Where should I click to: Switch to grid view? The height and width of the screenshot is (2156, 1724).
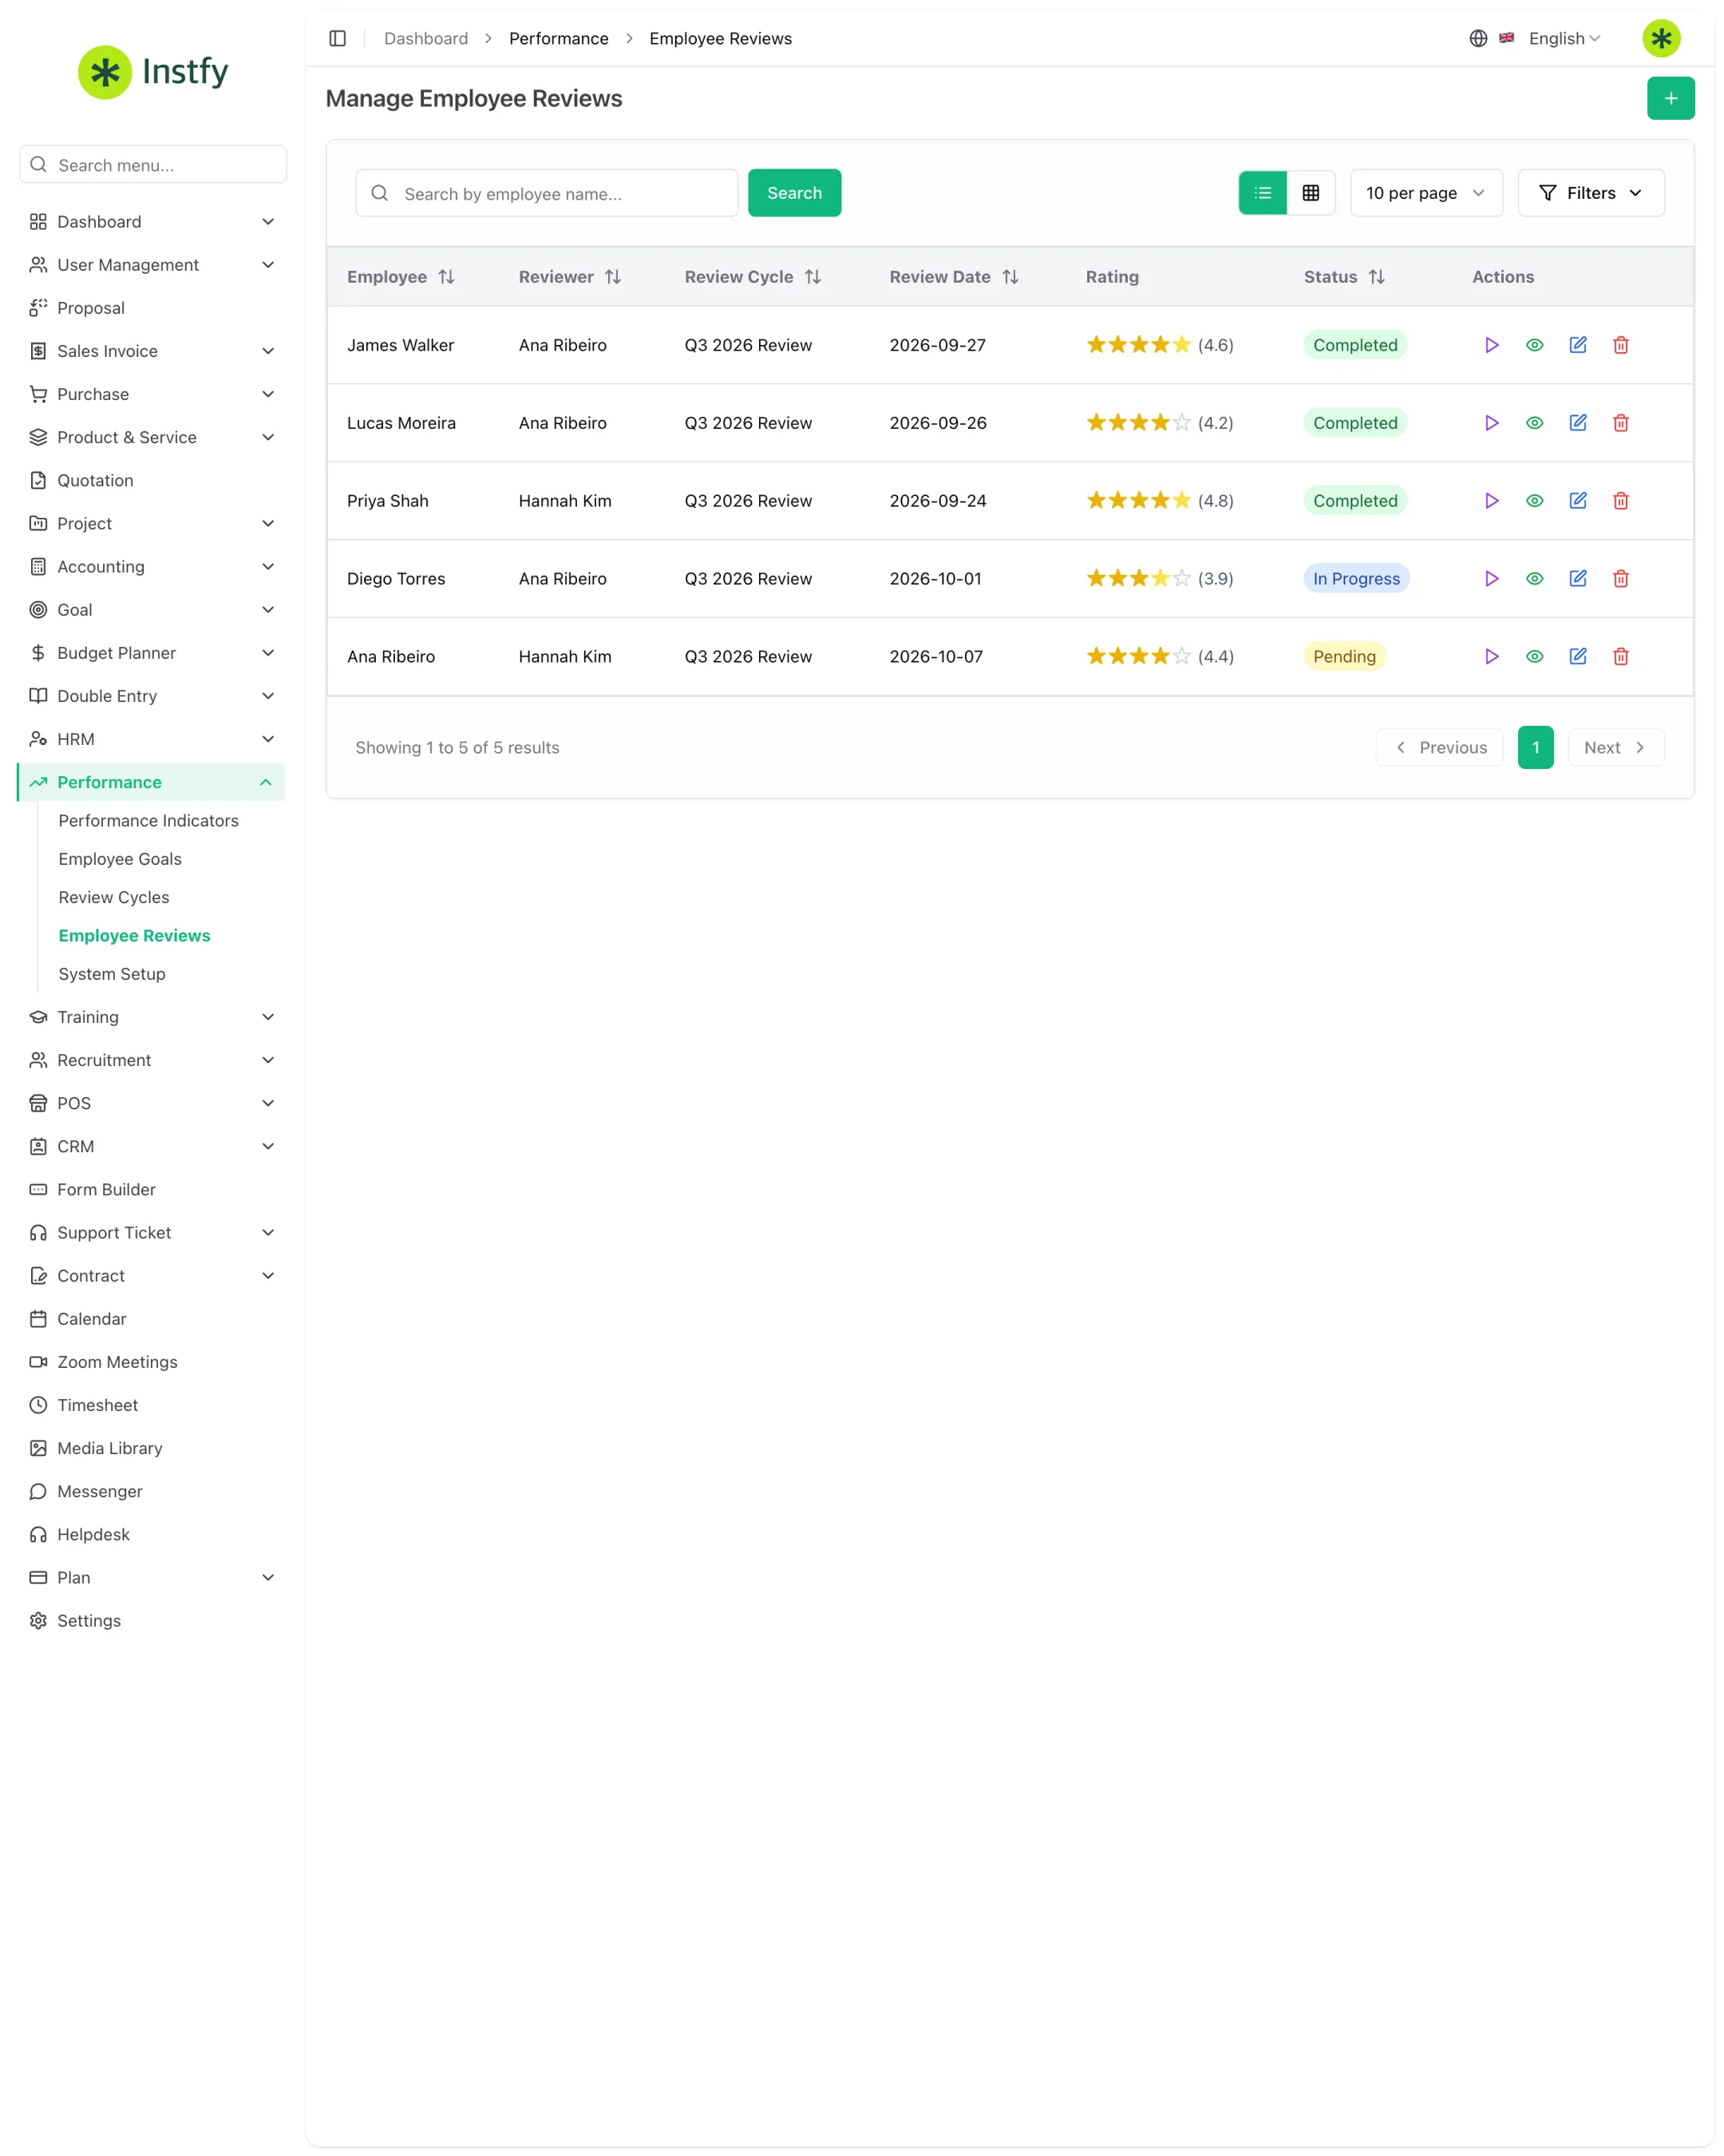pyautogui.click(x=1311, y=193)
